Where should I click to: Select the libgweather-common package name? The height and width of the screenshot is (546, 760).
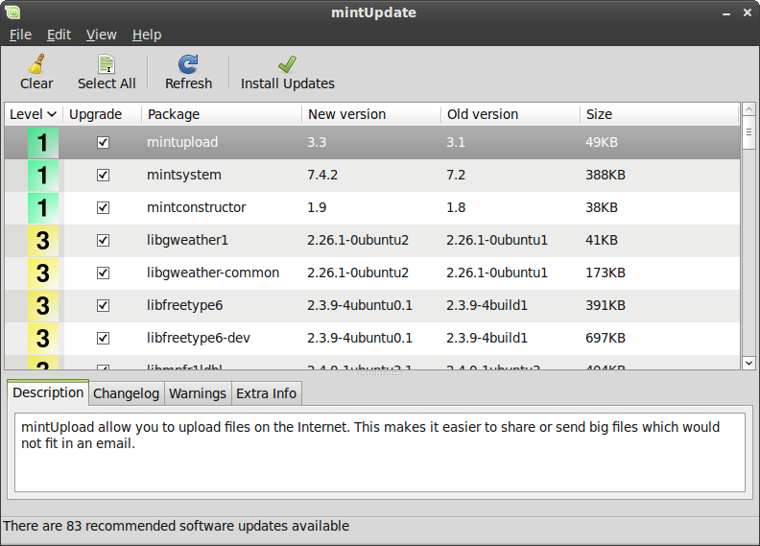click(x=213, y=273)
